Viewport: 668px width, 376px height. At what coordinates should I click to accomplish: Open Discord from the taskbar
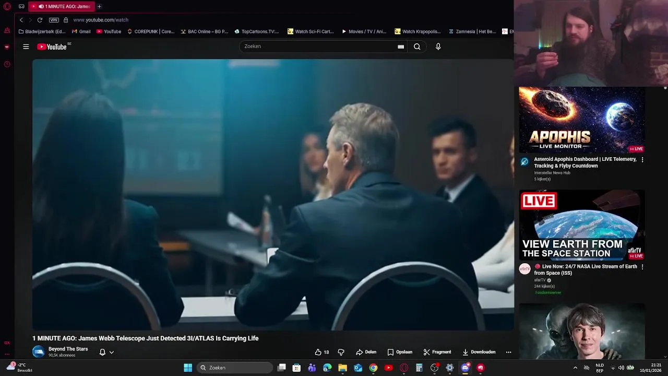[465, 368]
